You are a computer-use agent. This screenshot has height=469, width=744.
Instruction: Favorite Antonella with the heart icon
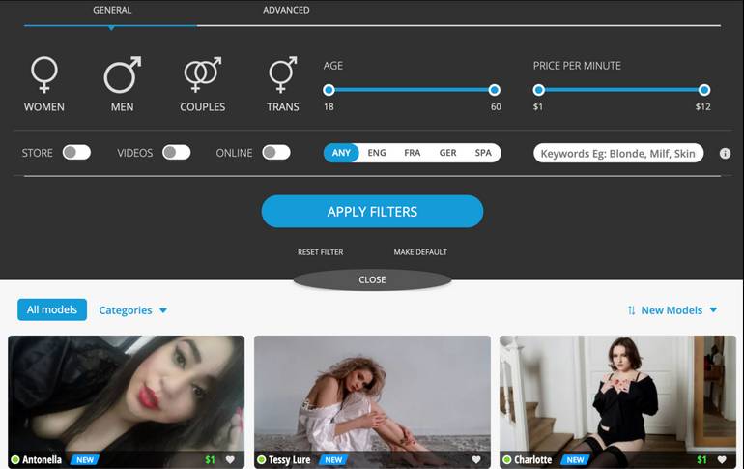(230, 459)
